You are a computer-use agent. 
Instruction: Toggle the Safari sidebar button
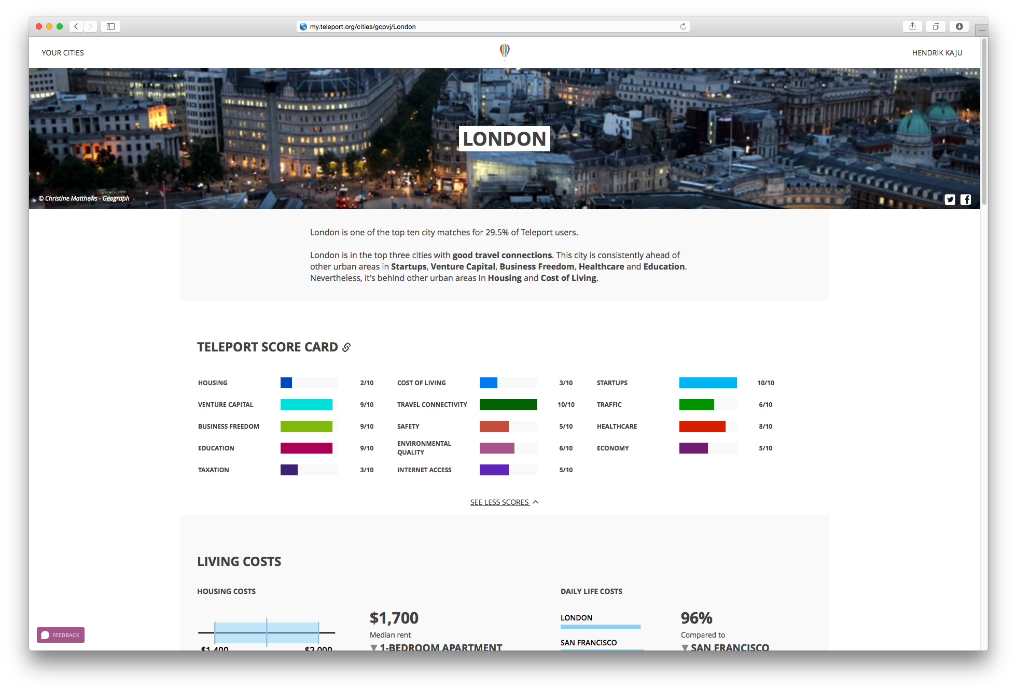(110, 26)
